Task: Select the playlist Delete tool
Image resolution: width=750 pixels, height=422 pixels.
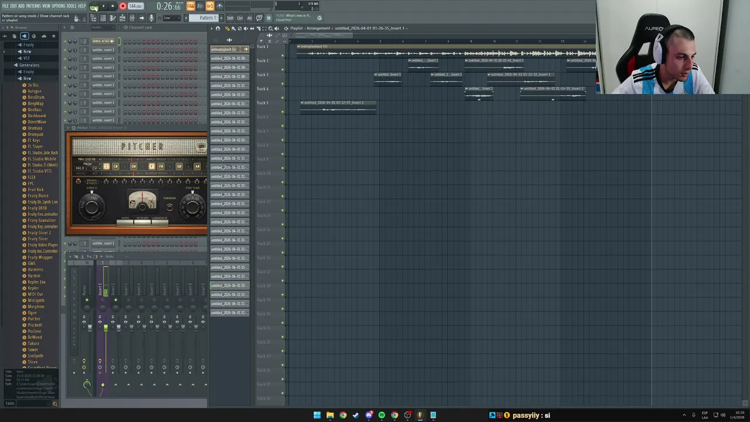Action: coord(239,28)
